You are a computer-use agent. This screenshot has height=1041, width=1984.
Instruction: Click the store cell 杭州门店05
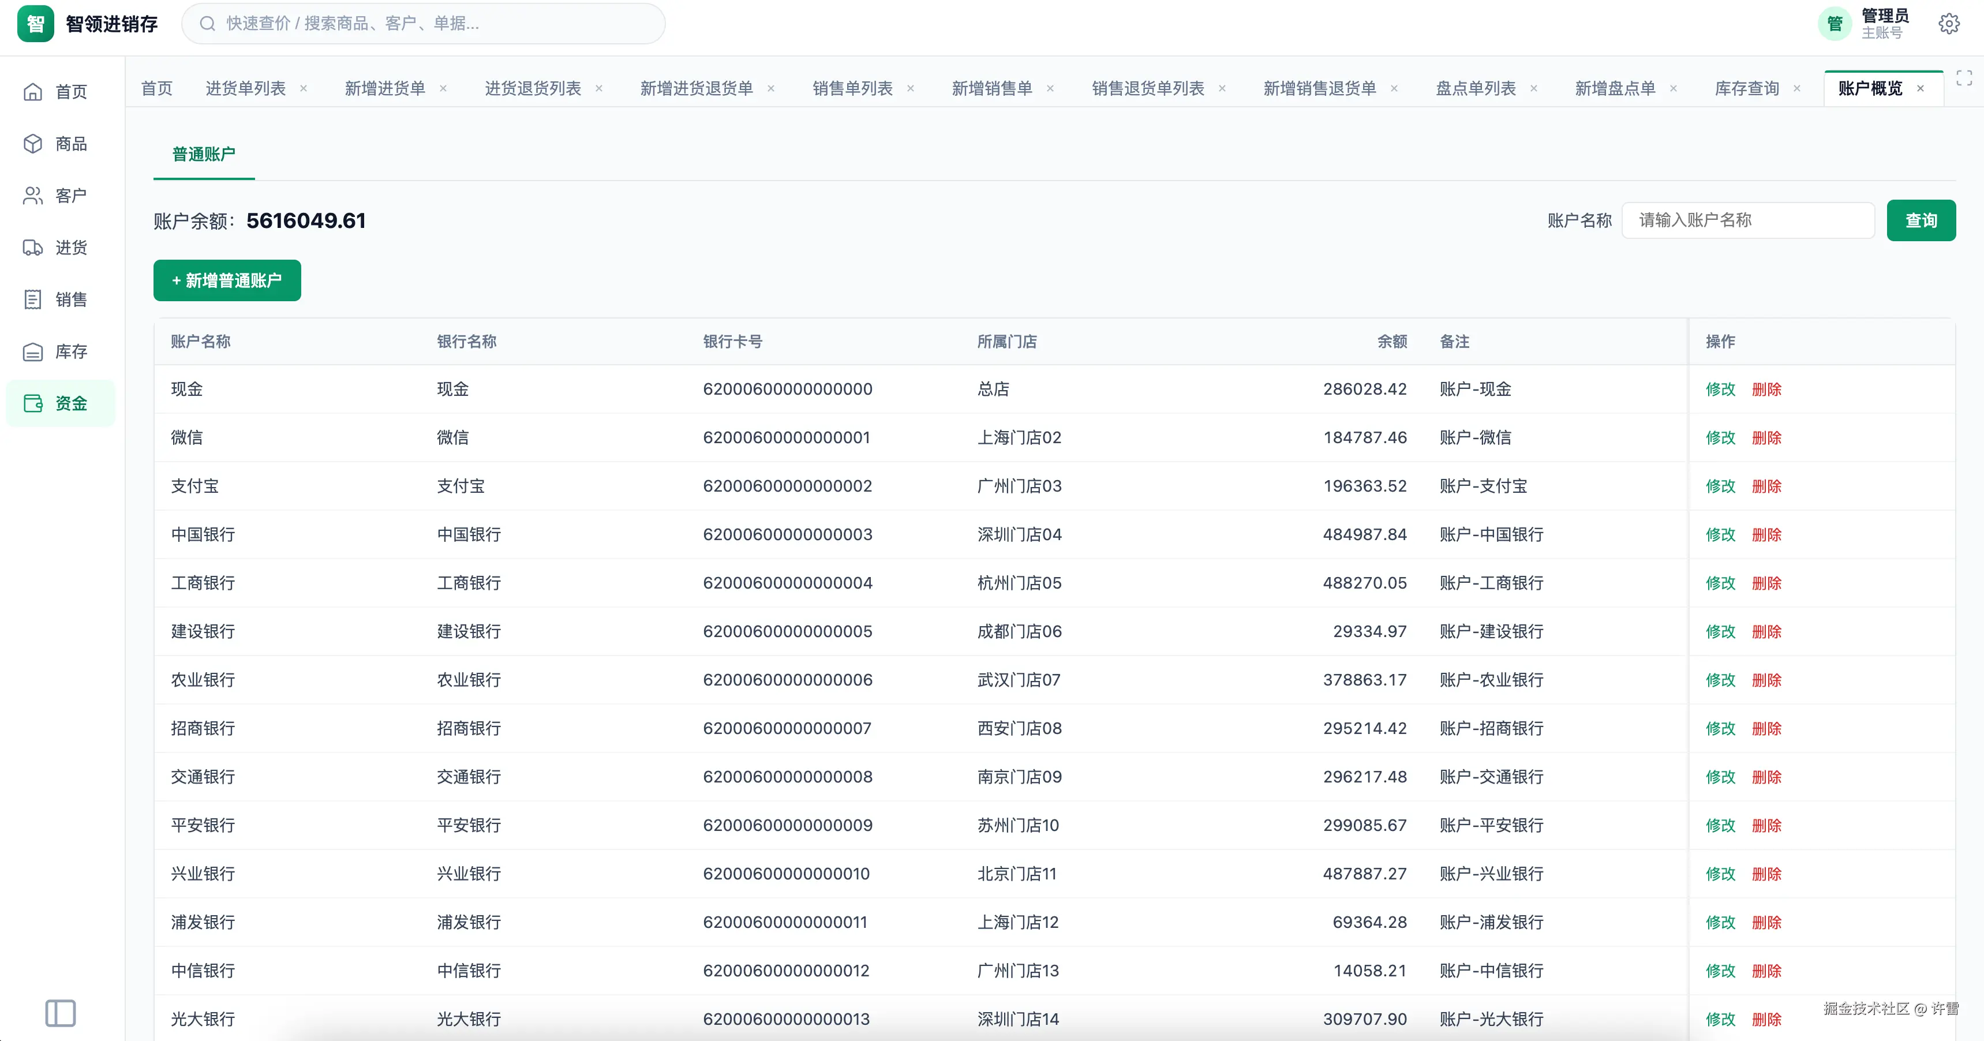pos(1019,583)
